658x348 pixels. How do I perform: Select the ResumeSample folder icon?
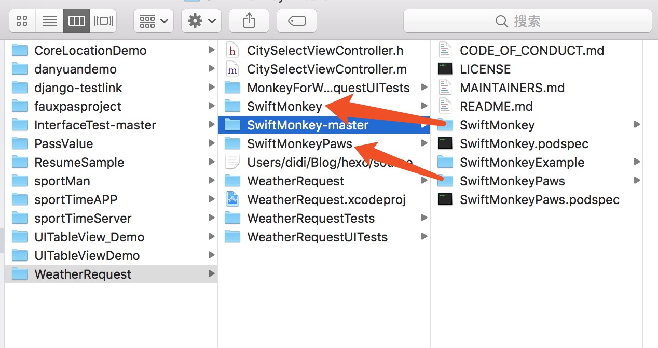click(20, 162)
